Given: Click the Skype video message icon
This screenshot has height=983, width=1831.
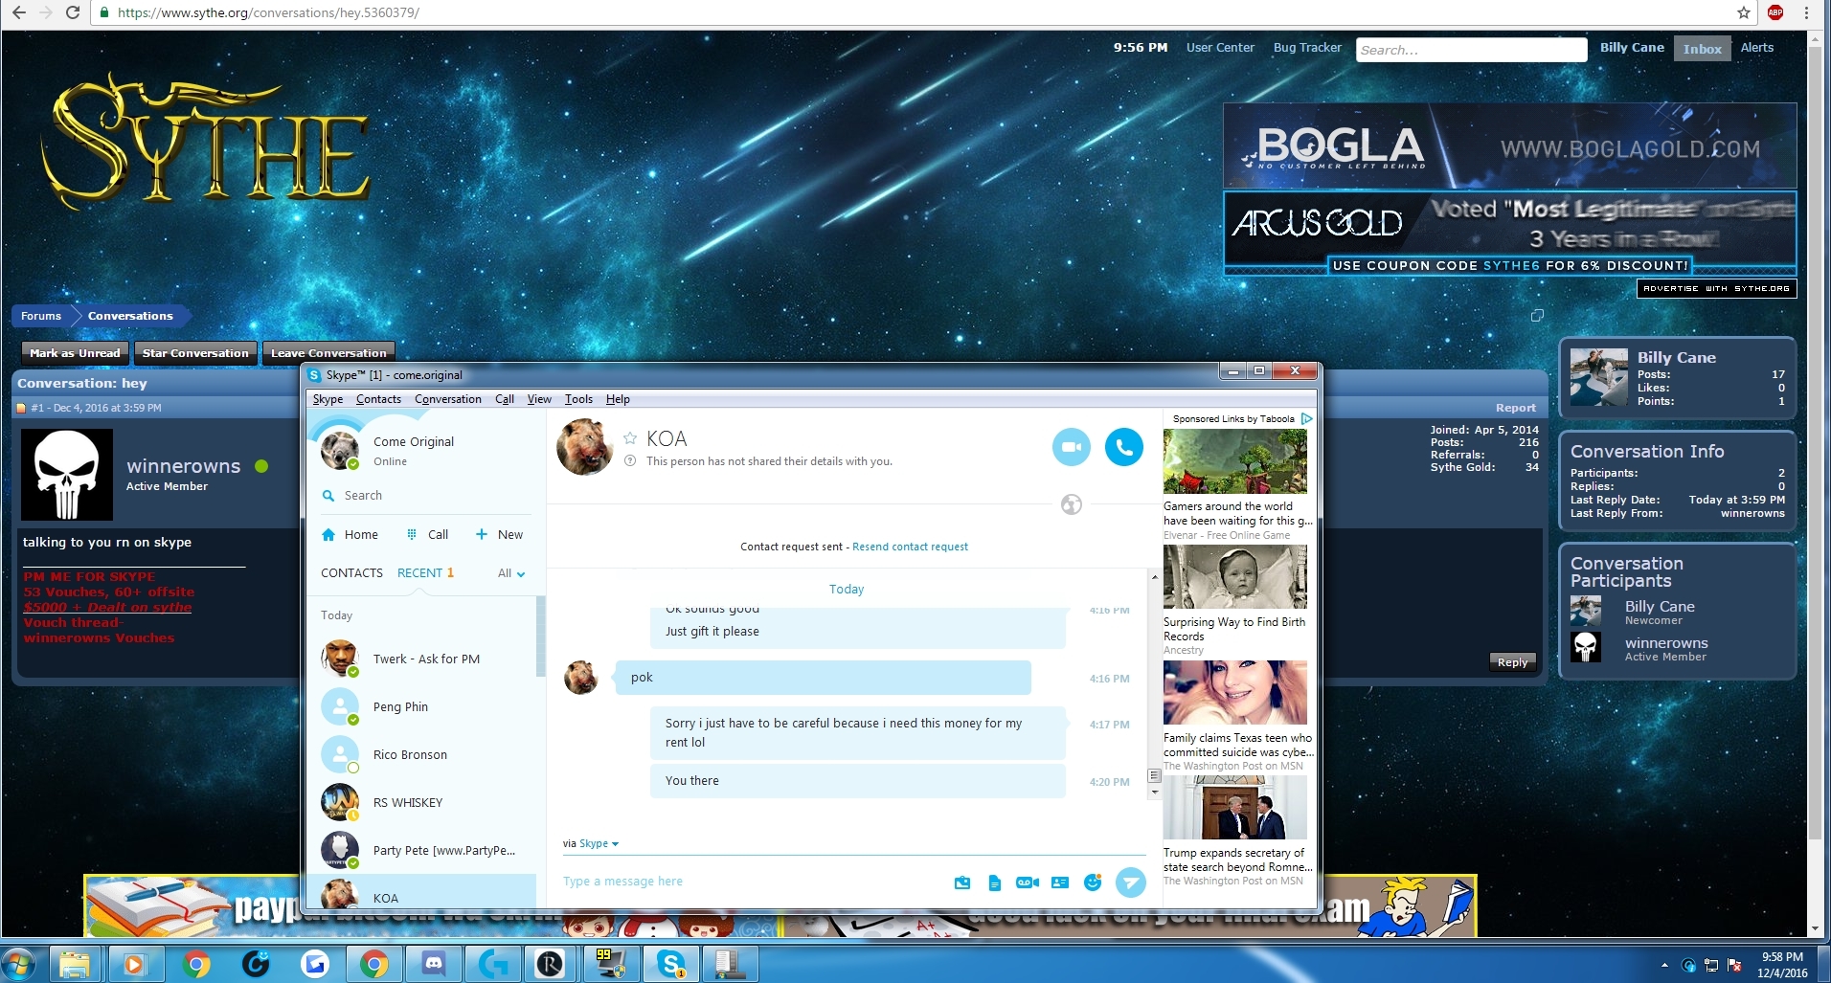Looking at the screenshot, I should tap(1028, 882).
